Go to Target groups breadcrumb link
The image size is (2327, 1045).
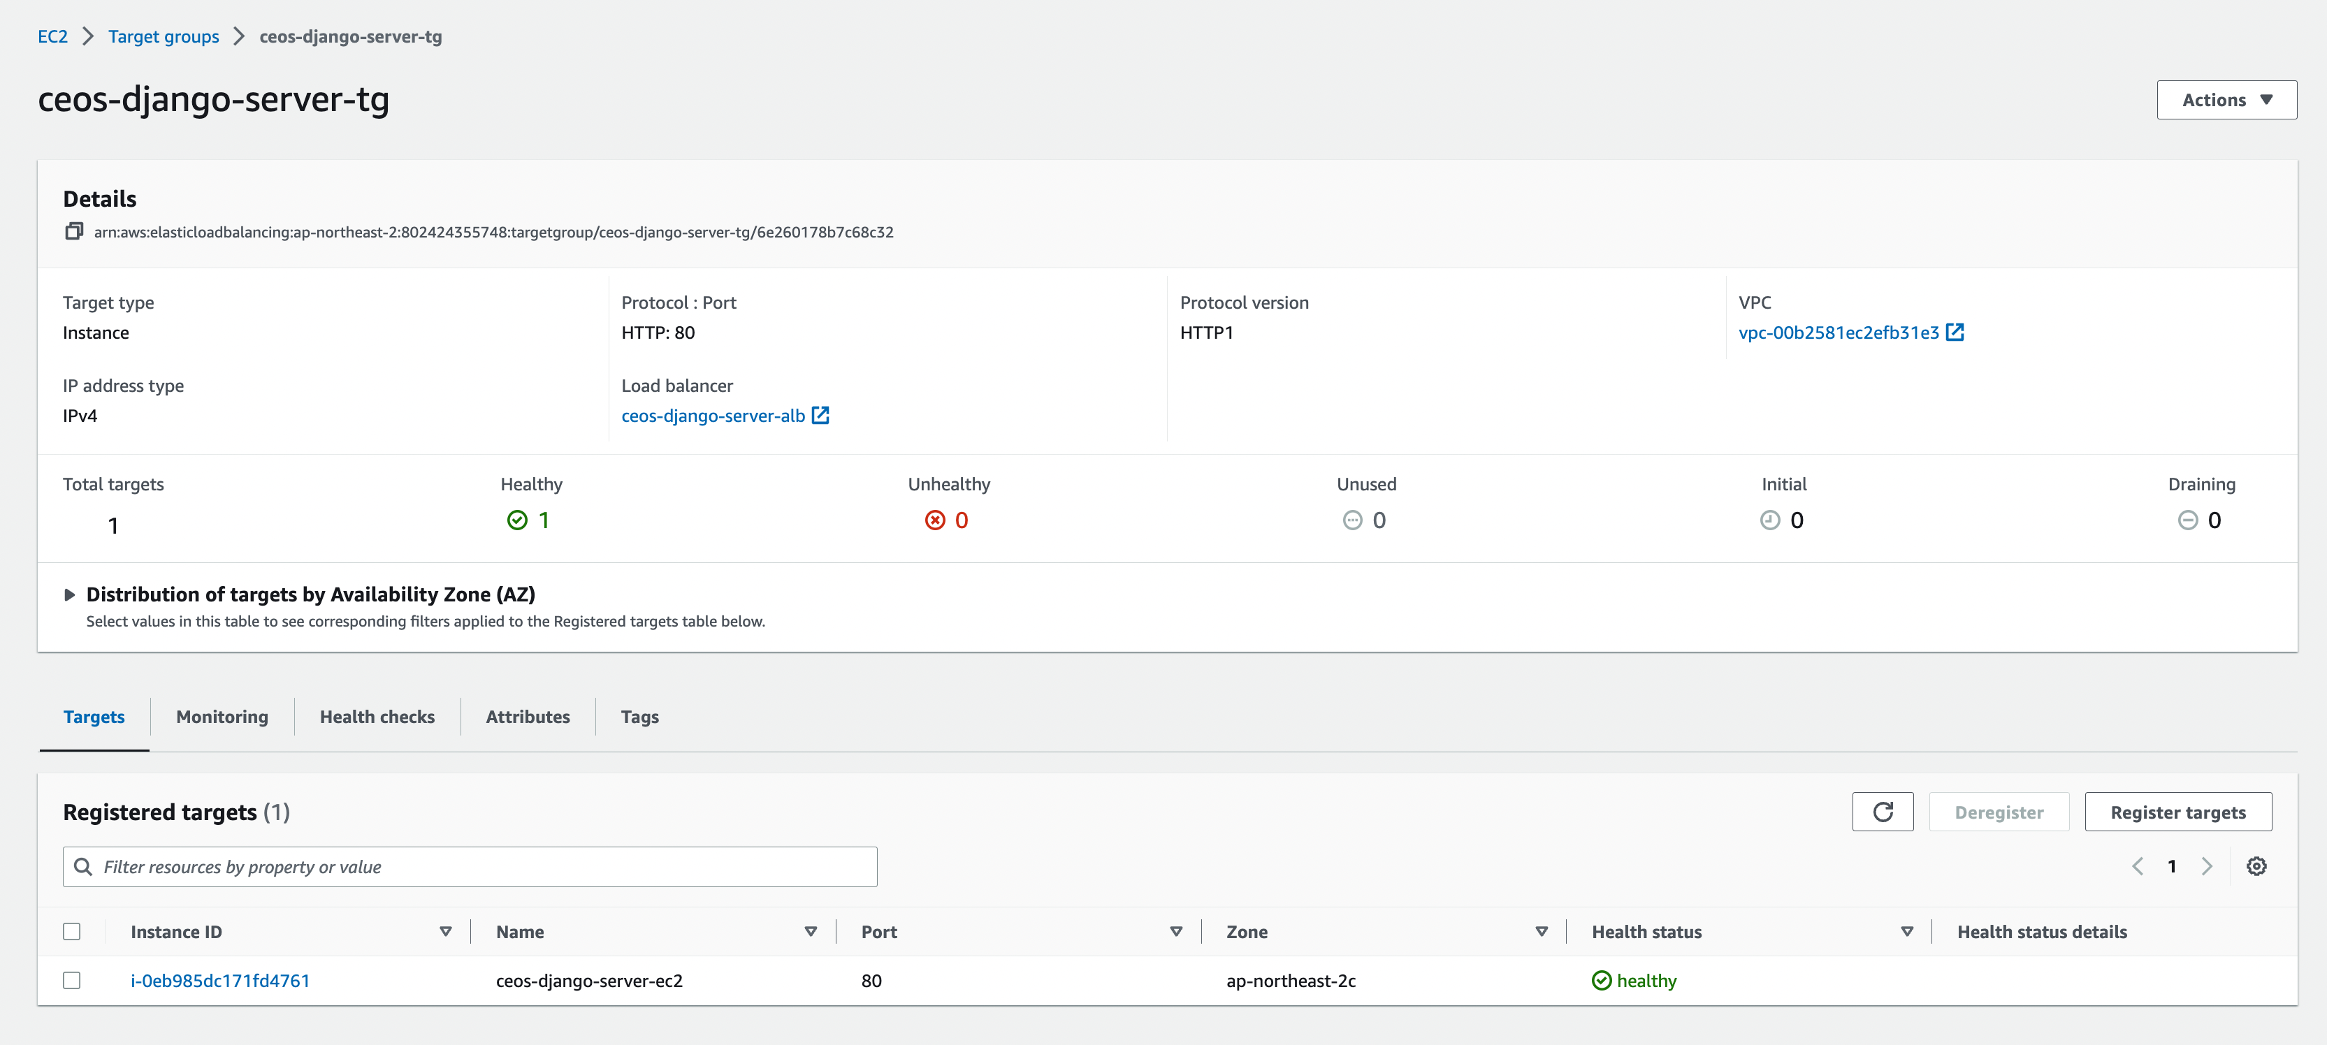[164, 36]
